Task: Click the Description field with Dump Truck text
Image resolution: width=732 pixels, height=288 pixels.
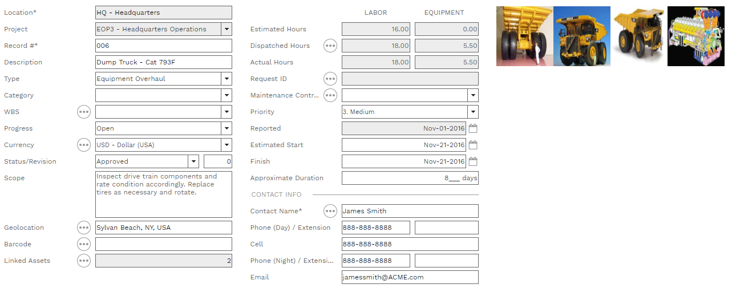Action: pos(163,62)
